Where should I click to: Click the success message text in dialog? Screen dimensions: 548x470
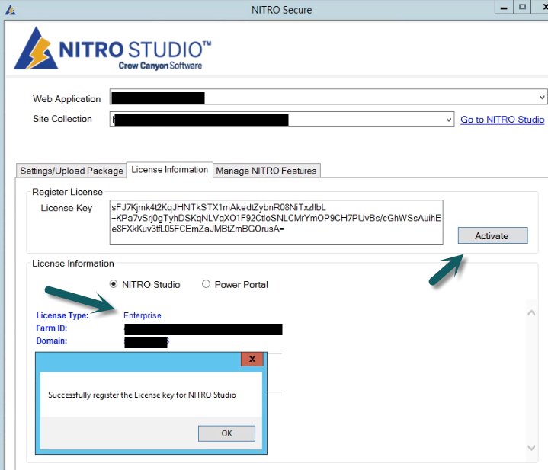[142, 395]
